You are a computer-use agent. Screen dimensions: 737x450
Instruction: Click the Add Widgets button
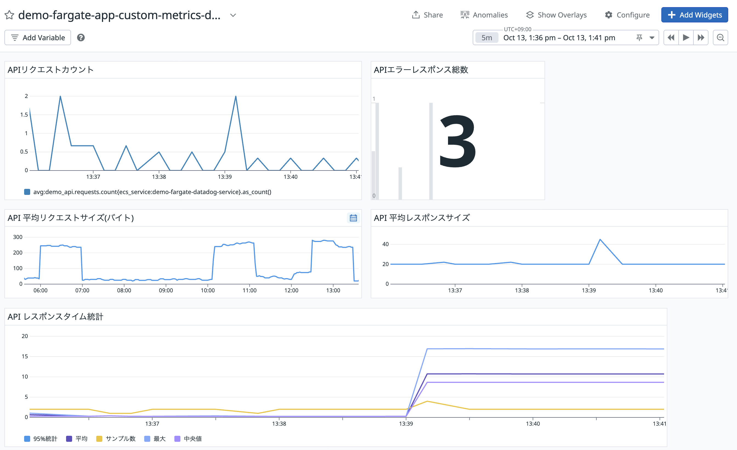pyautogui.click(x=695, y=15)
